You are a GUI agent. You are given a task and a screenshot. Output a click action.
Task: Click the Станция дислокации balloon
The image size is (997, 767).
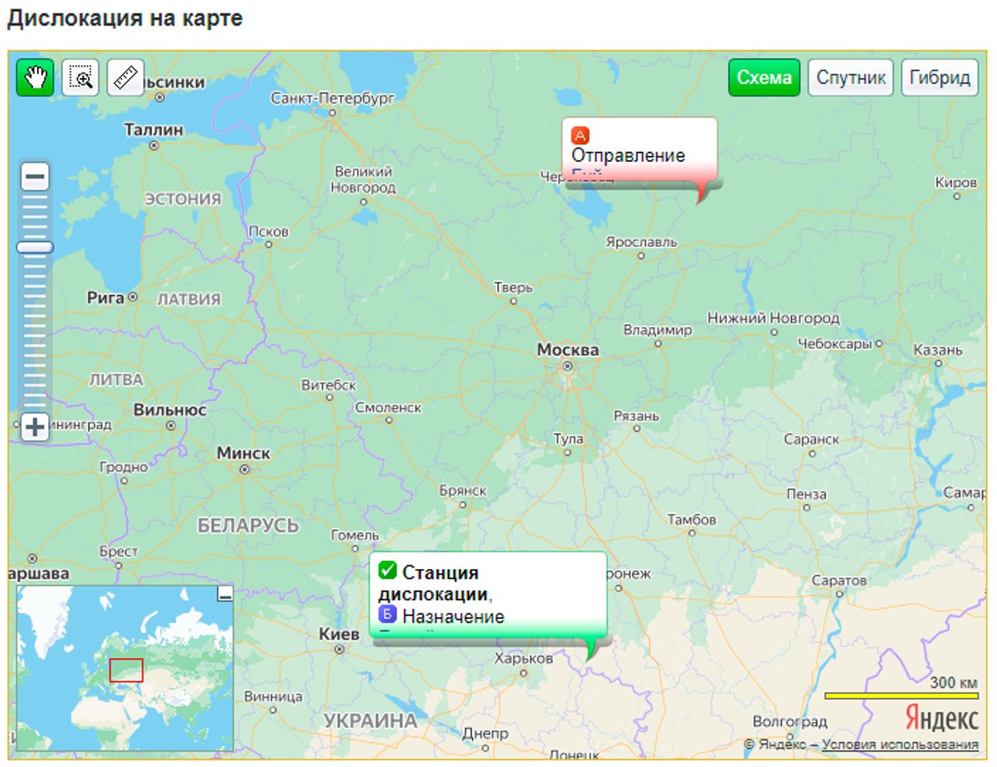pos(487,594)
